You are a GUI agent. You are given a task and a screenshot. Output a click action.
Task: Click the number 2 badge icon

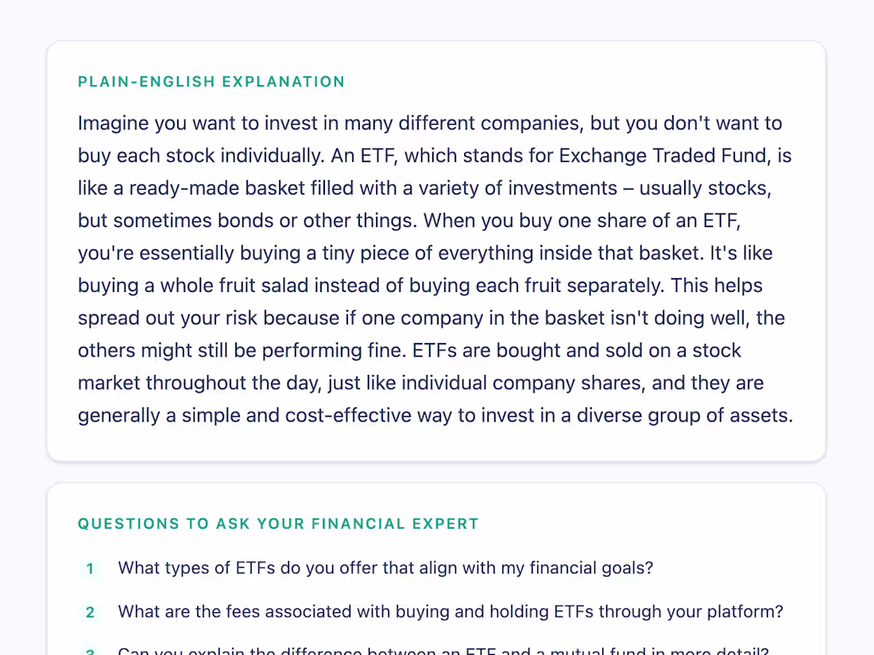click(90, 612)
